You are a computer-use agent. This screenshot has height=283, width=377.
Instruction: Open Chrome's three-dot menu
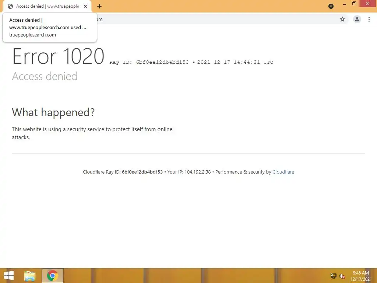click(369, 19)
